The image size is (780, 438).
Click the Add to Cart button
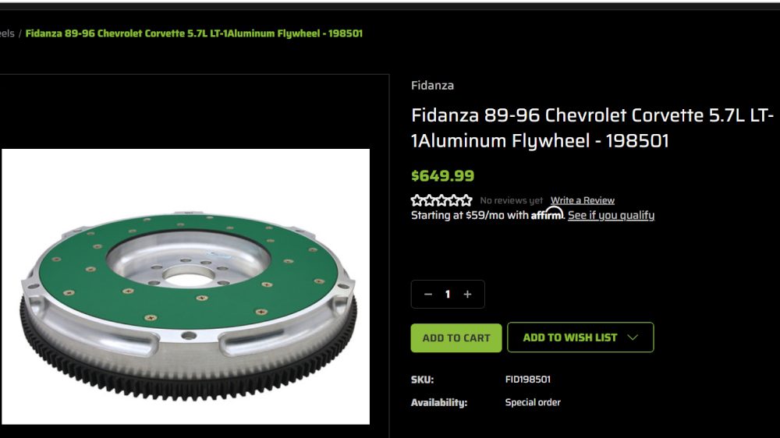tap(456, 338)
